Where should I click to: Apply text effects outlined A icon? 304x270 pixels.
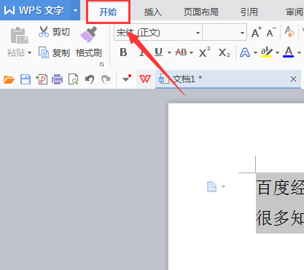click(x=245, y=52)
